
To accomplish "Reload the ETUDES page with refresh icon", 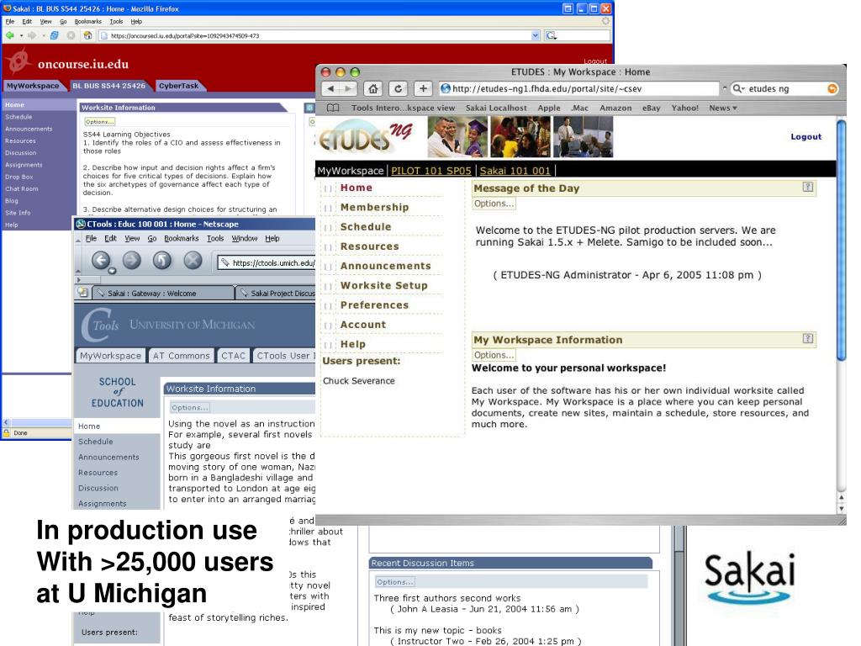I will click(398, 88).
